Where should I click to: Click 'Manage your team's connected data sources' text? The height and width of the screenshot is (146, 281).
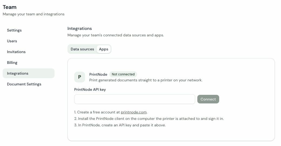(x=116, y=35)
